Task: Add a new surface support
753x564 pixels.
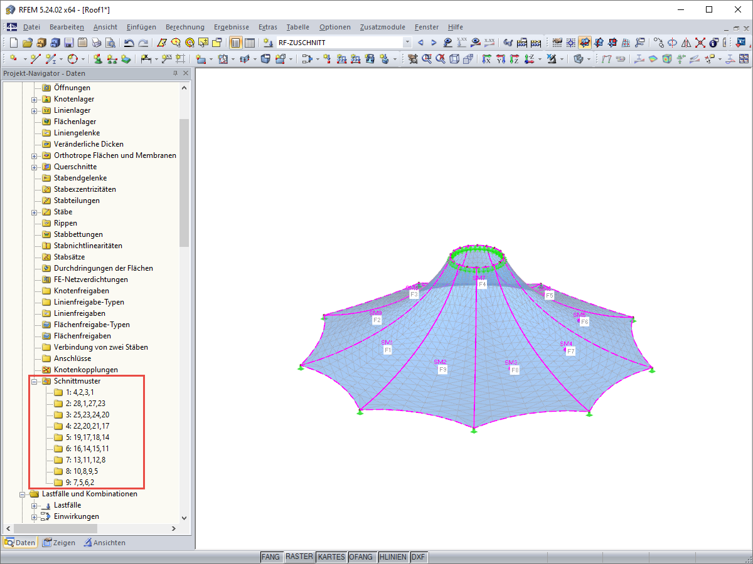Action: [x=125, y=58]
